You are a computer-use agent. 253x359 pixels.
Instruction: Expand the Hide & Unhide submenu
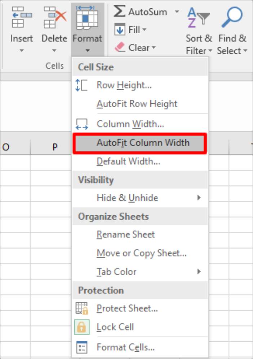click(x=199, y=198)
